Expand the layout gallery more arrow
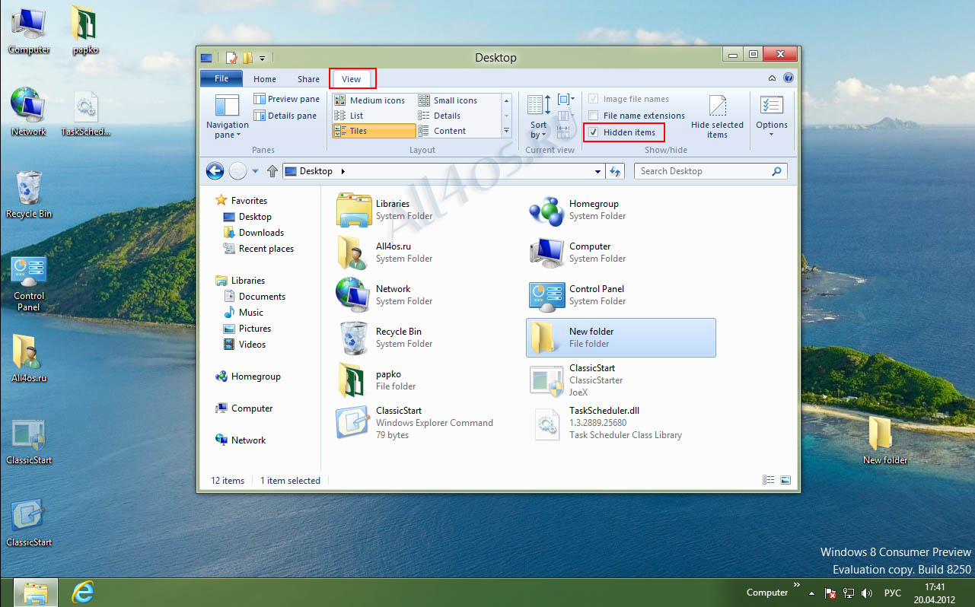Screen dimensions: 975x607 pos(506,131)
